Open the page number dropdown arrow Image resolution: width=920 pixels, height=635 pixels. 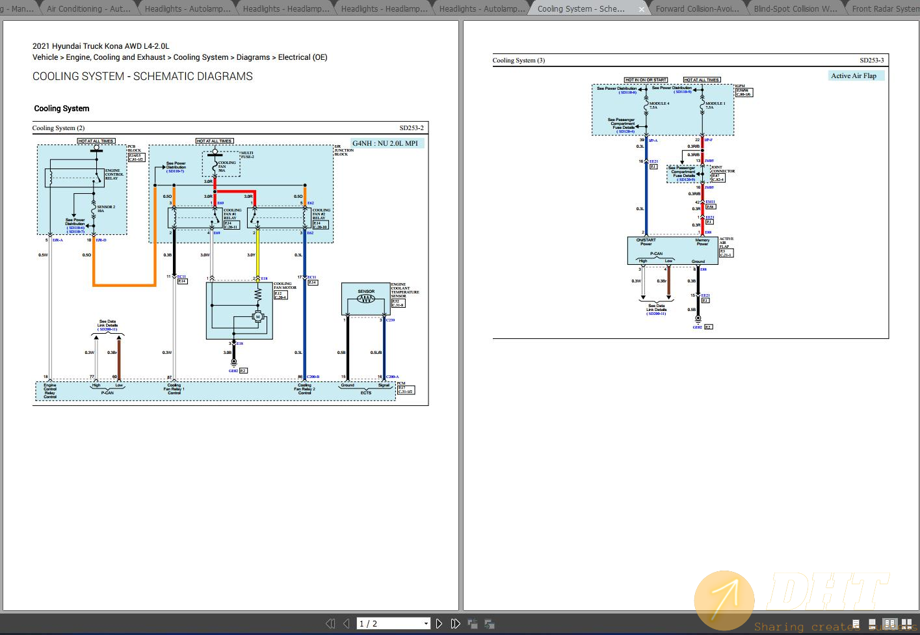point(426,623)
